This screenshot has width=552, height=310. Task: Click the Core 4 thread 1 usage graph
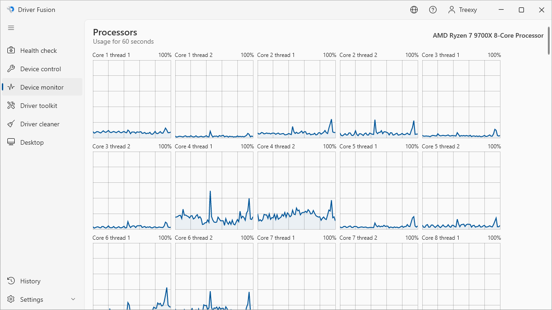(x=214, y=191)
